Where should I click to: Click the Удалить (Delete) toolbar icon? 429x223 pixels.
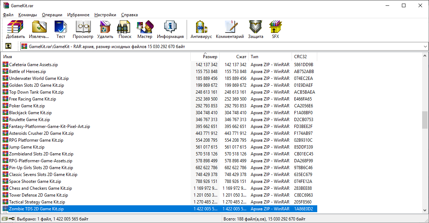pyautogui.click(x=105, y=29)
